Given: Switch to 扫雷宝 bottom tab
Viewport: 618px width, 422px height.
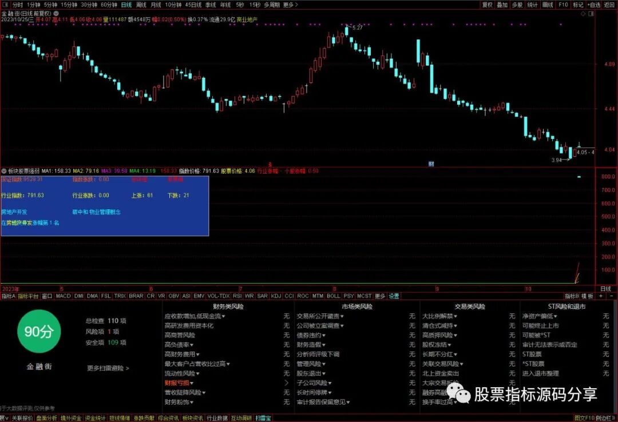Looking at the screenshot, I should coord(263,418).
